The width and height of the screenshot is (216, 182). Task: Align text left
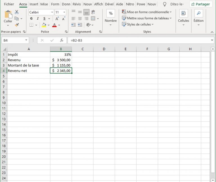coord(73,19)
